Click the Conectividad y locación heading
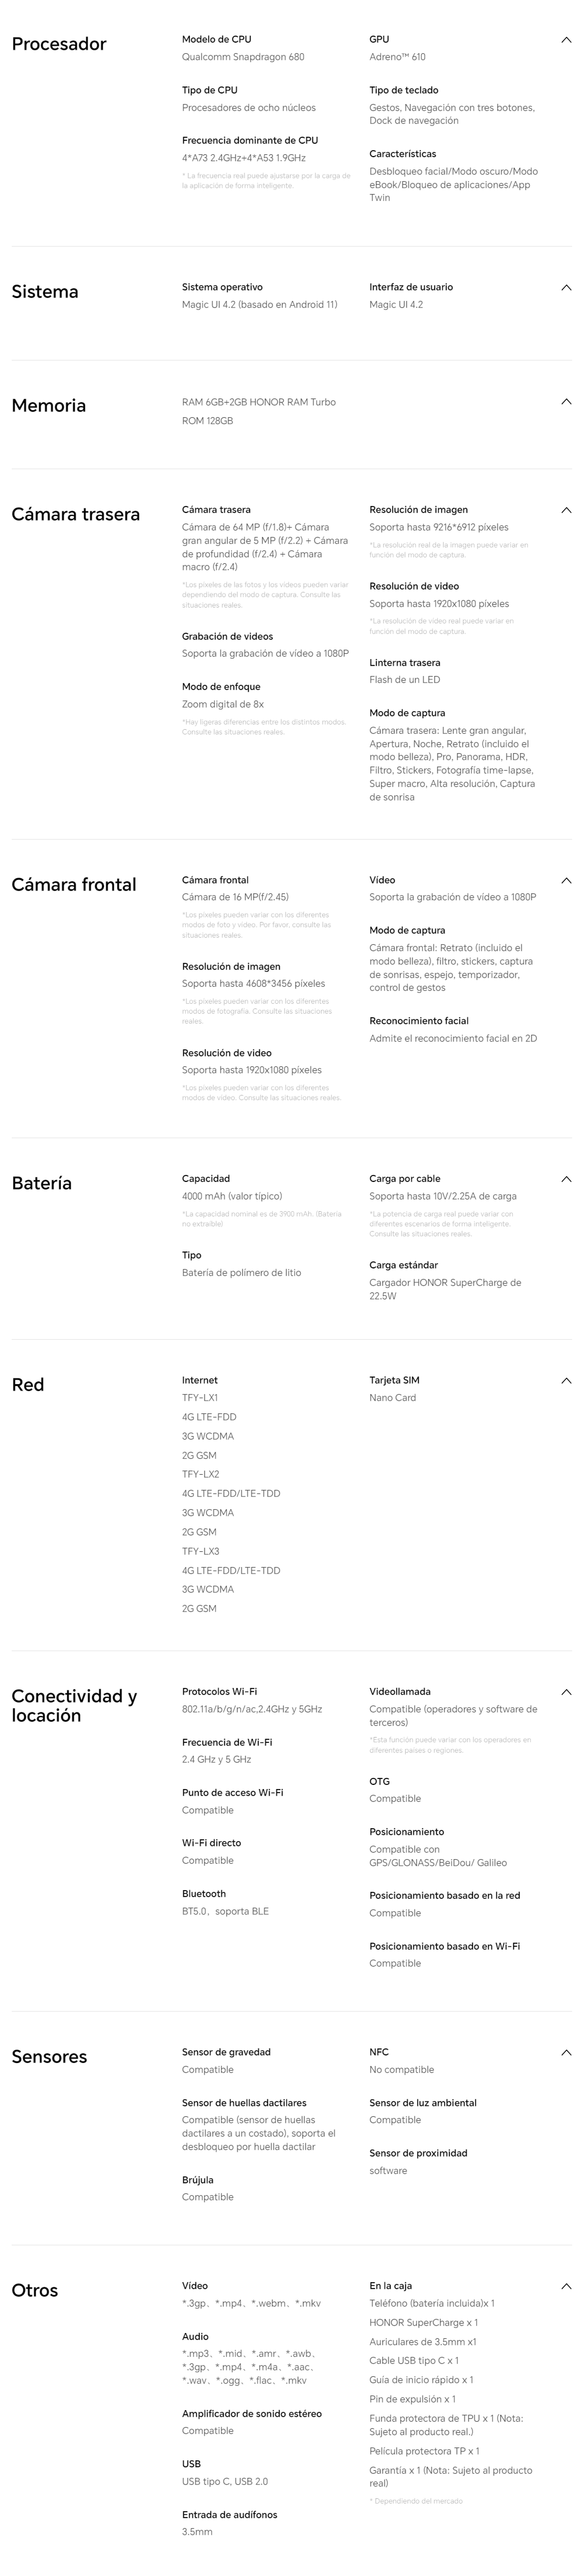Image resolution: width=578 pixels, height=2576 pixels. click(74, 1705)
